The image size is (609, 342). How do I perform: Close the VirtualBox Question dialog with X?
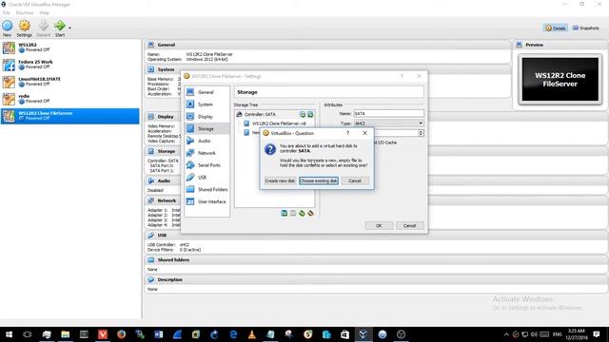pyautogui.click(x=364, y=133)
